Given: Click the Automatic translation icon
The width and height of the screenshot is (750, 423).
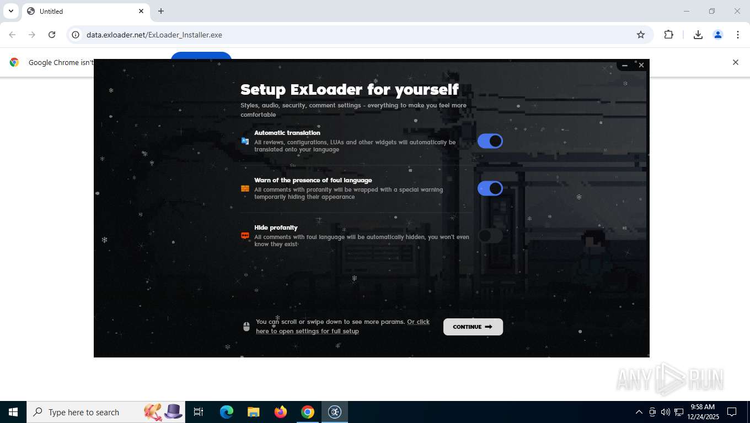Looking at the screenshot, I should [245, 141].
